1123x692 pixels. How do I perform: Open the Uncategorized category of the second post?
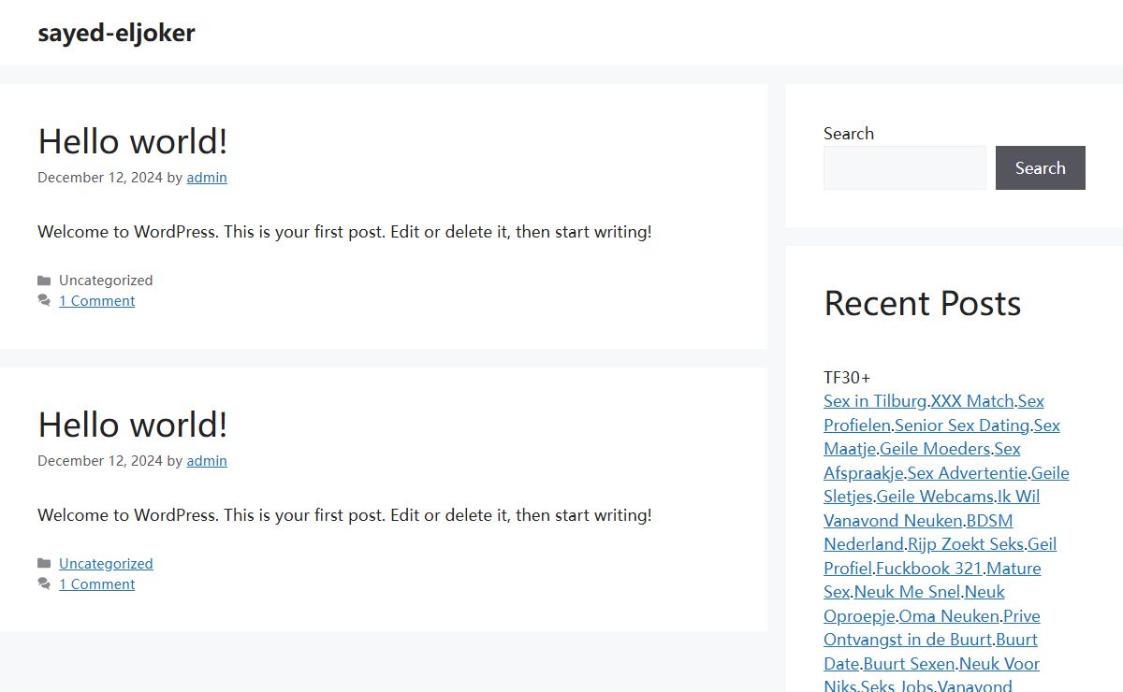click(x=106, y=564)
